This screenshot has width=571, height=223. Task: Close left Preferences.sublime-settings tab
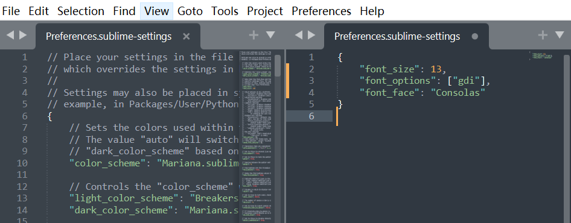(x=186, y=36)
